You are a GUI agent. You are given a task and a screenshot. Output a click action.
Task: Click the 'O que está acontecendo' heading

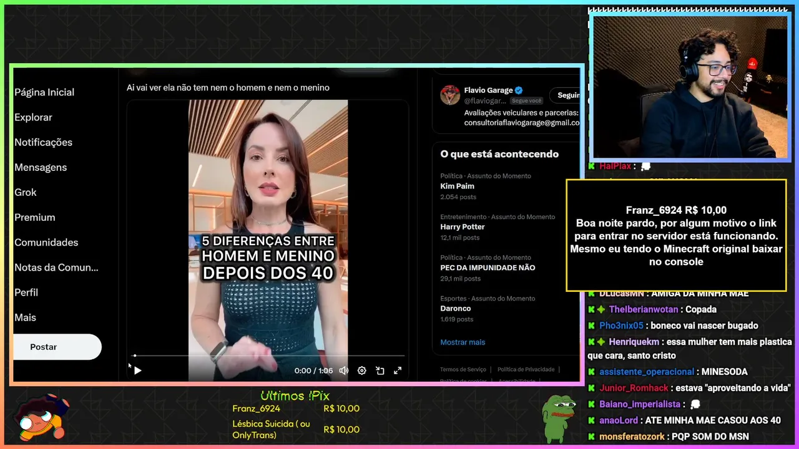tap(499, 154)
